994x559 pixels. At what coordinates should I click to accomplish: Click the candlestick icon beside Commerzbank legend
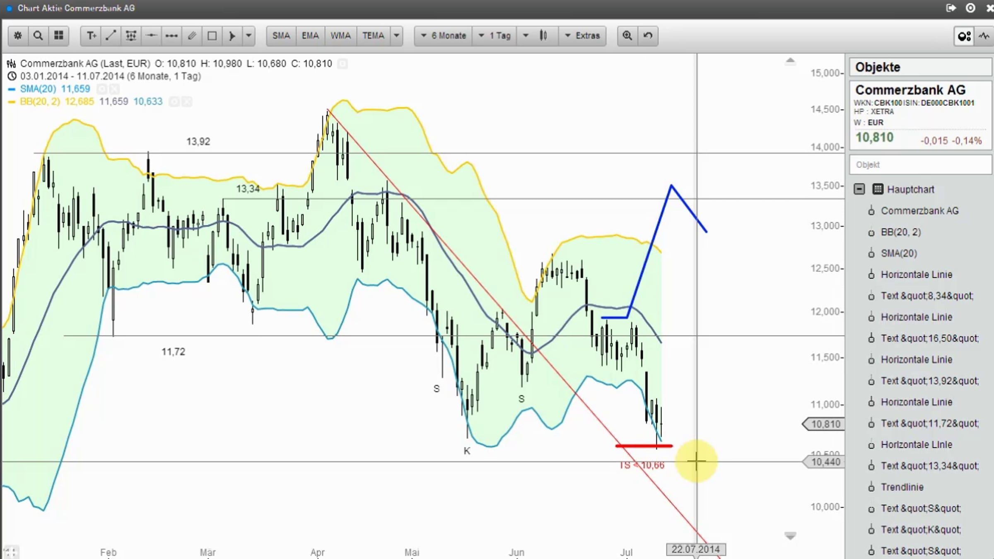[x=12, y=64]
